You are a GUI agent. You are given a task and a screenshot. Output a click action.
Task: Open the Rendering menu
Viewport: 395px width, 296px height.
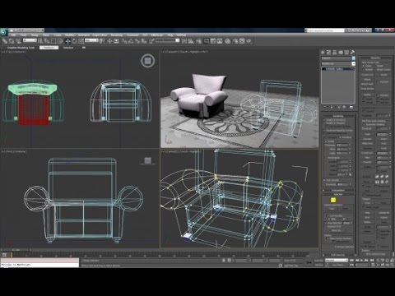(116, 35)
